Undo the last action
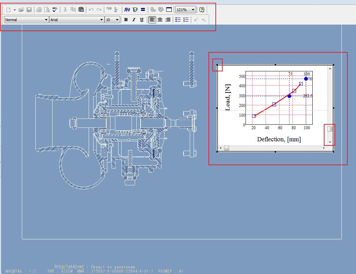Viewport: 356px width, 274px height. point(90,10)
